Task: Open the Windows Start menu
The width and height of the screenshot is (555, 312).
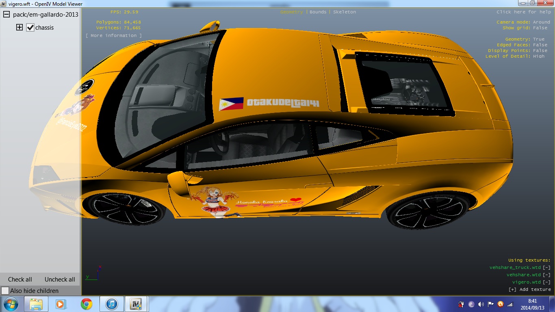Action: point(11,304)
